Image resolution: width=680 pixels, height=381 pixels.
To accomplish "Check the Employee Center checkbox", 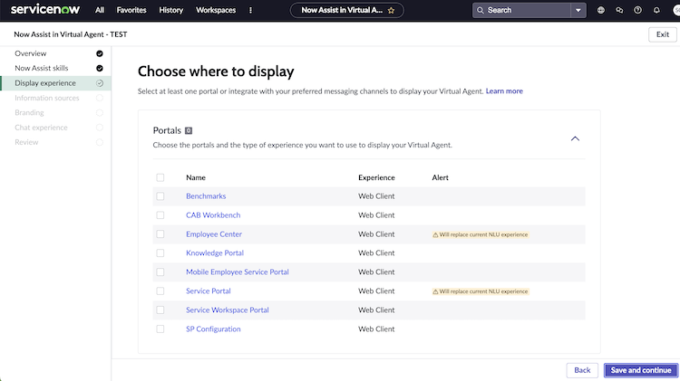I will (x=160, y=234).
